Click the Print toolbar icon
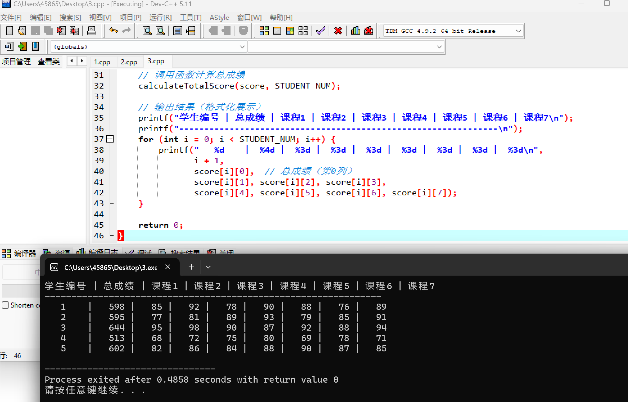The image size is (628, 402). (91, 31)
